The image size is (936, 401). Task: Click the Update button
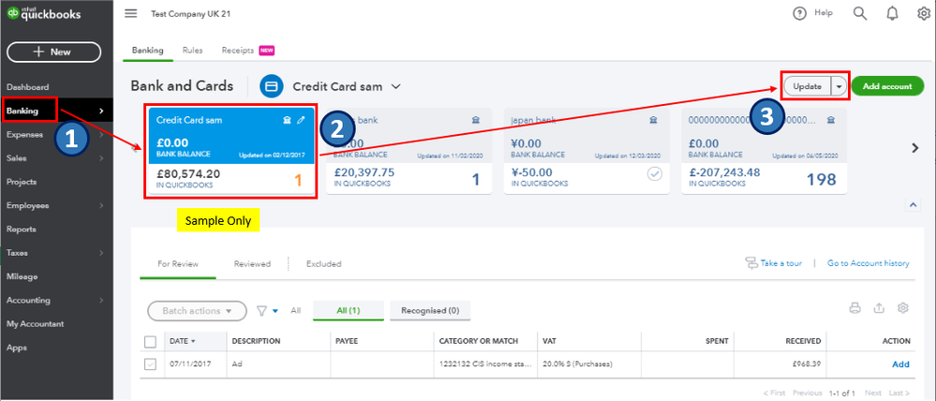(807, 86)
